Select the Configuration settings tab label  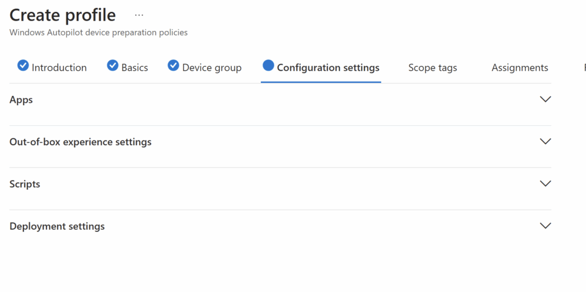[328, 67]
